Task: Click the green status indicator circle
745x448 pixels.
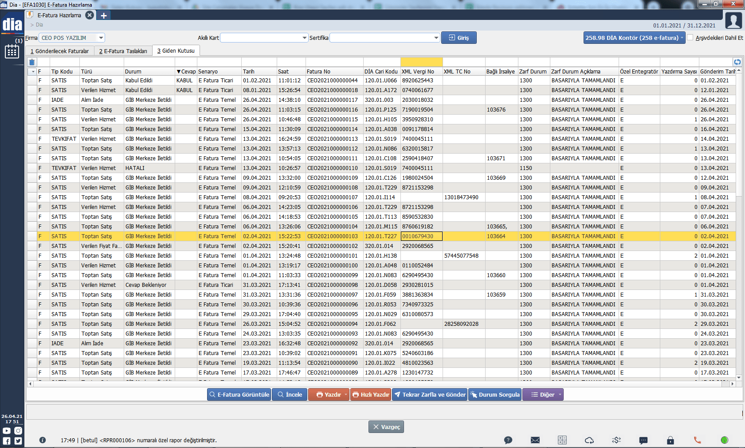Action: pos(725,440)
